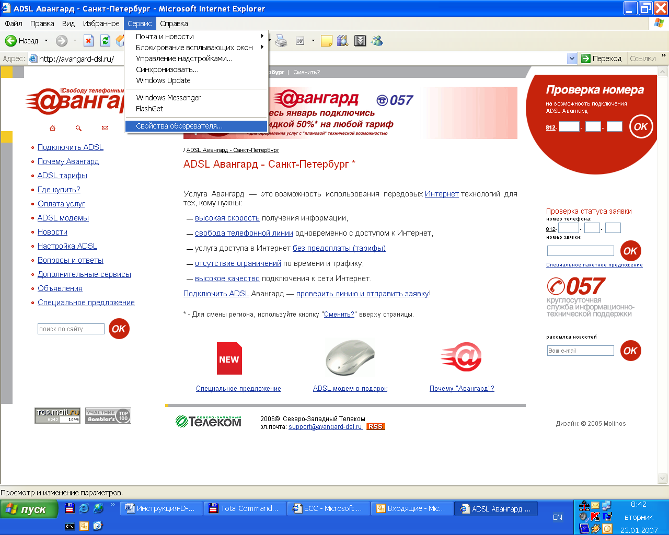Click the red NEW special offer image

[x=229, y=358]
